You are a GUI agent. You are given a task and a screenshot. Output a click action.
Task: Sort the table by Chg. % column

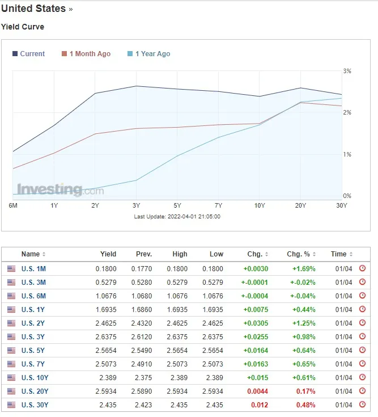(x=304, y=254)
